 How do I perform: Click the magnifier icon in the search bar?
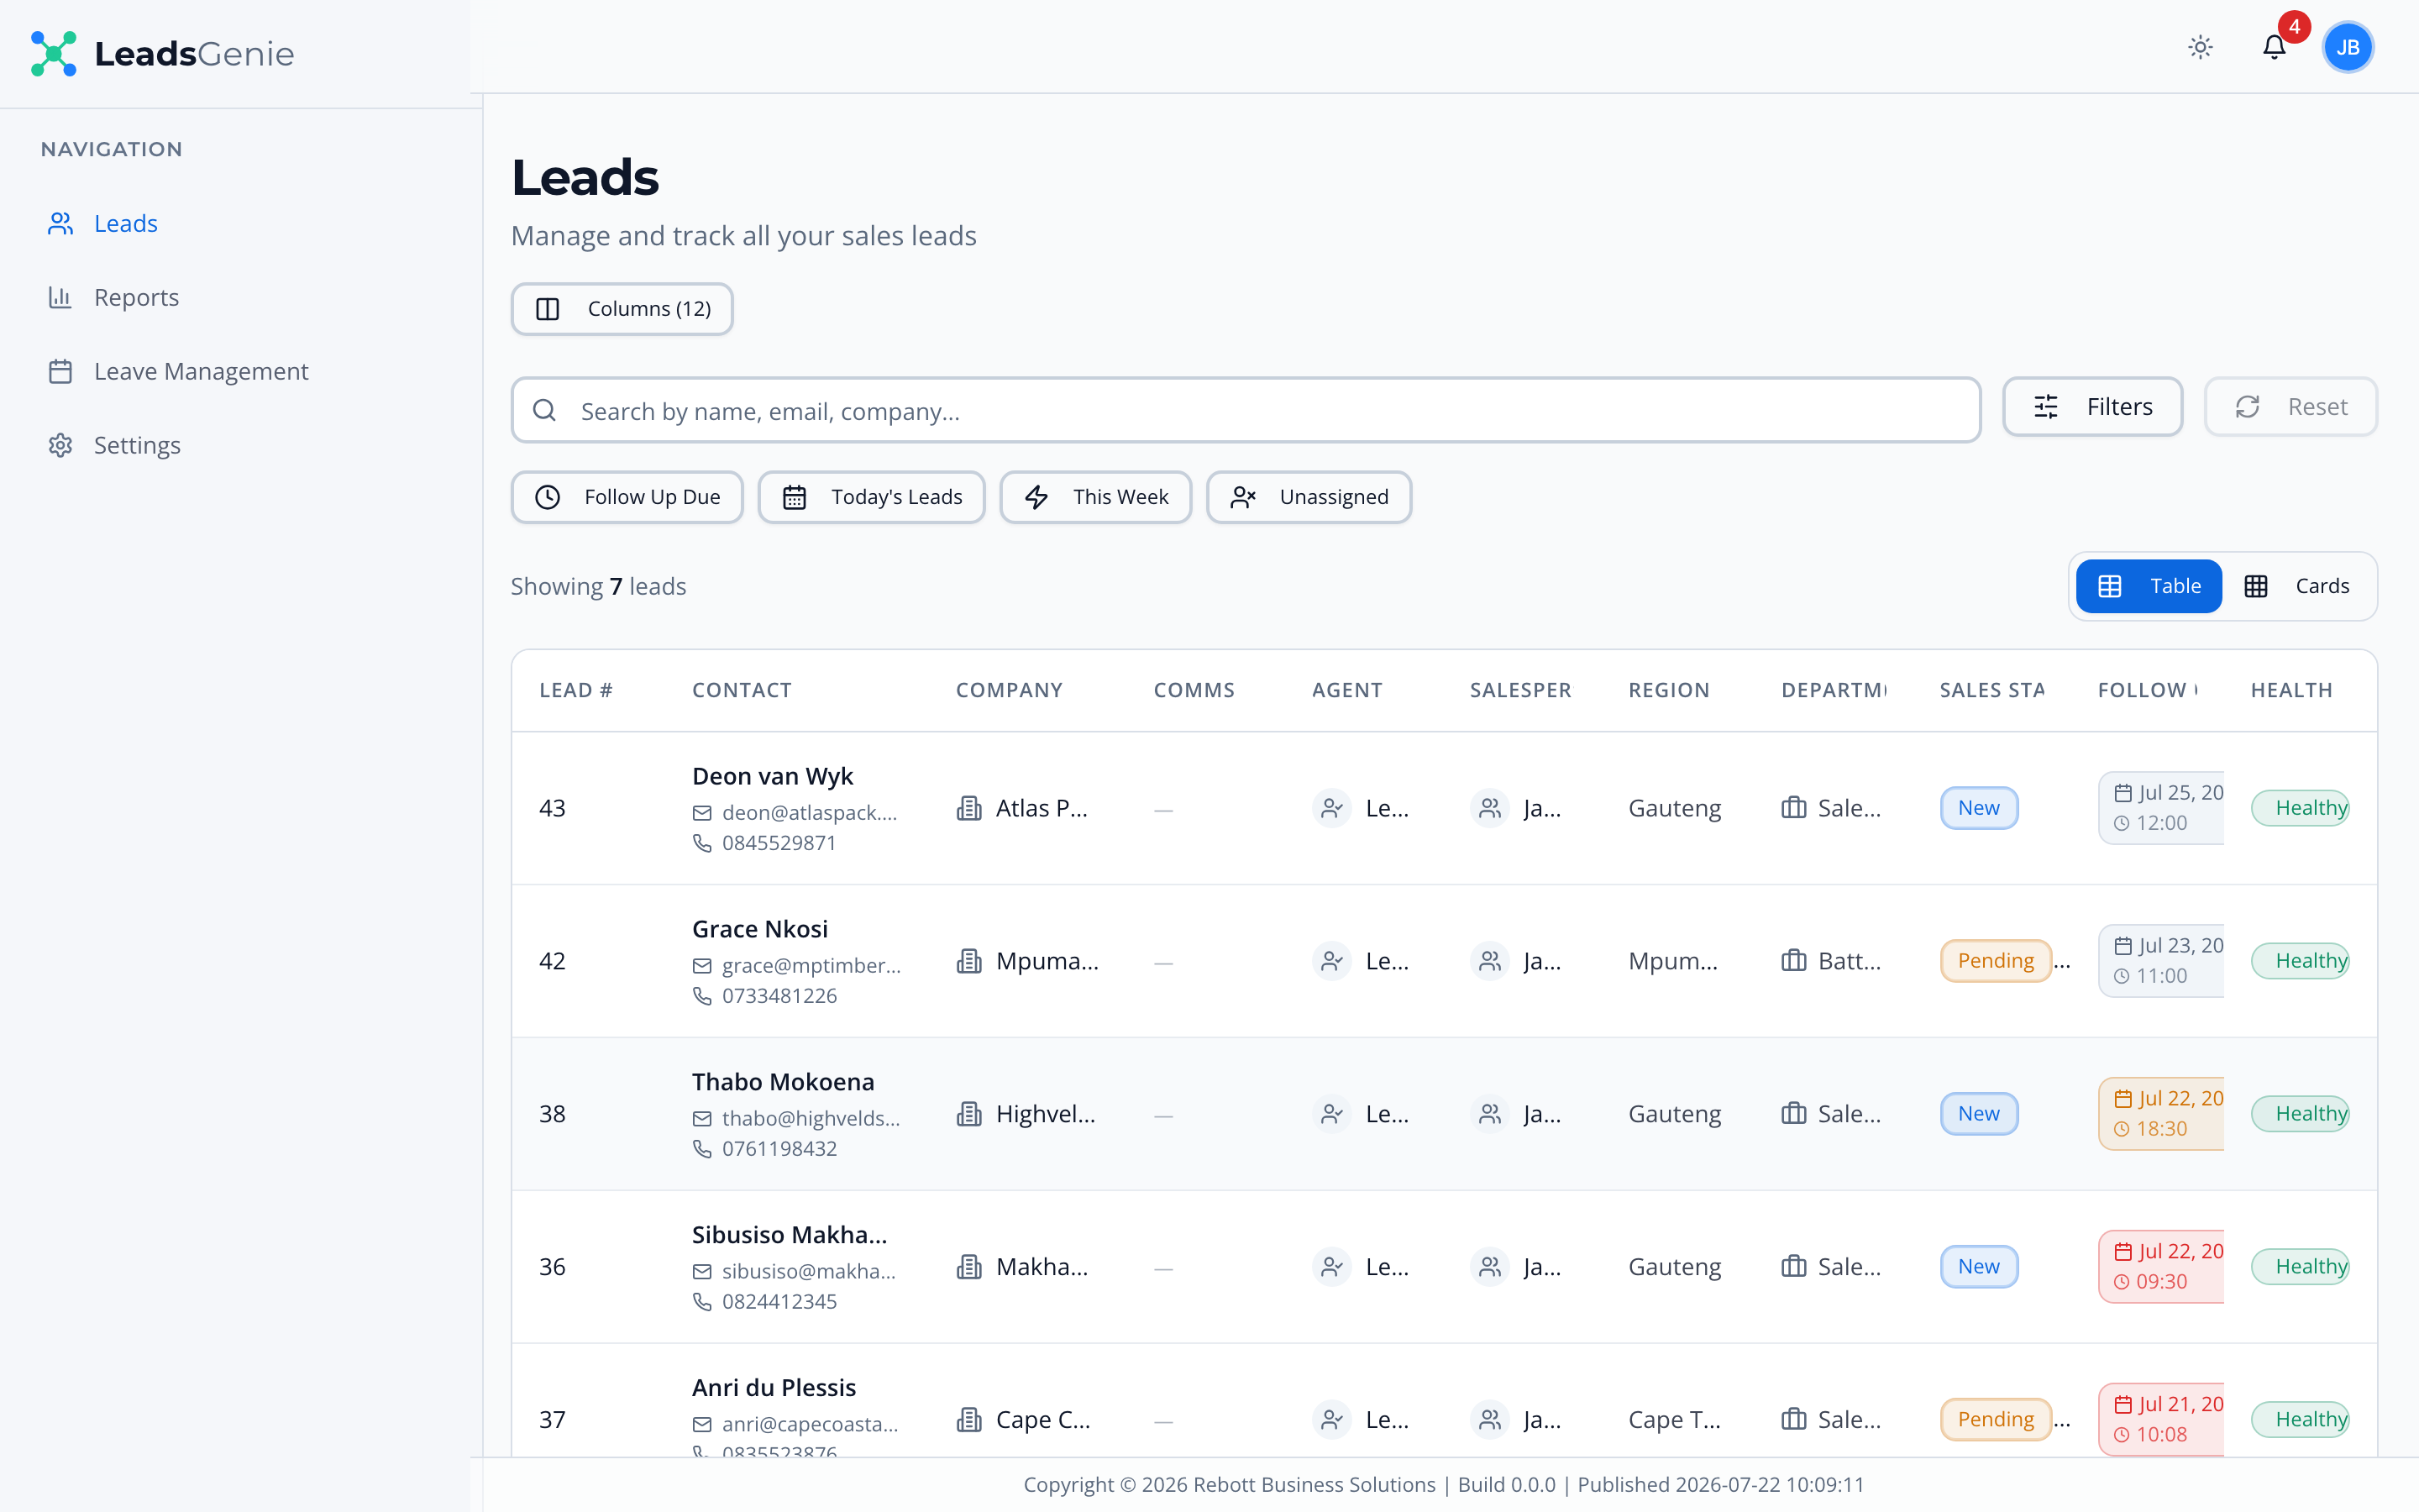pos(545,410)
